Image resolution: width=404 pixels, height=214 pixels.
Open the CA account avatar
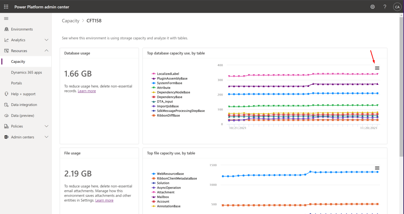(x=397, y=7)
